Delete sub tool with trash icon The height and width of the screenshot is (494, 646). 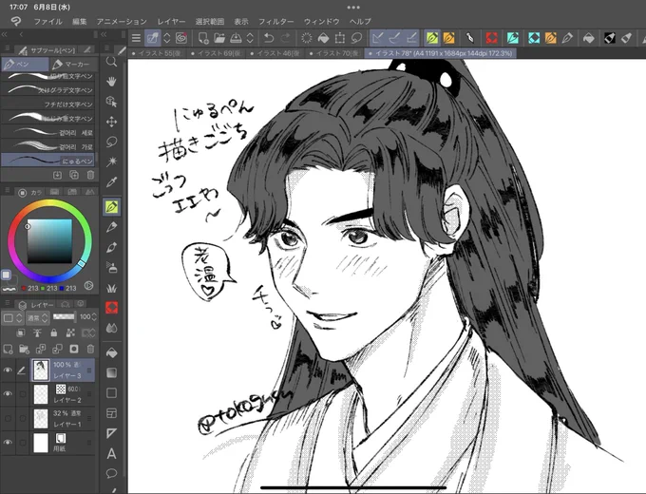[x=90, y=175]
